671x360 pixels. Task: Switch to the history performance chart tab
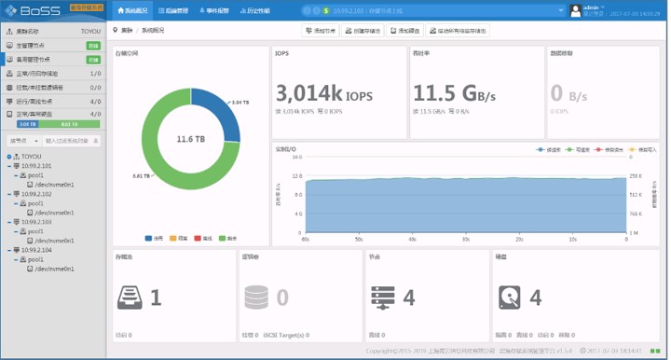255,10
